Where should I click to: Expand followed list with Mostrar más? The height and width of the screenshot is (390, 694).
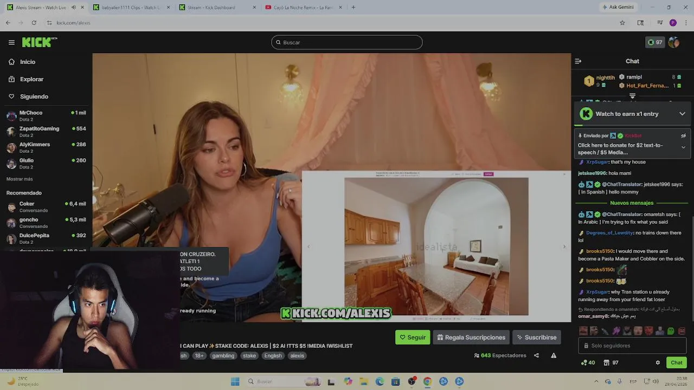(x=20, y=179)
